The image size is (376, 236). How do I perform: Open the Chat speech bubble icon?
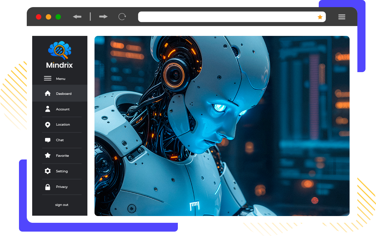(48, 140)
